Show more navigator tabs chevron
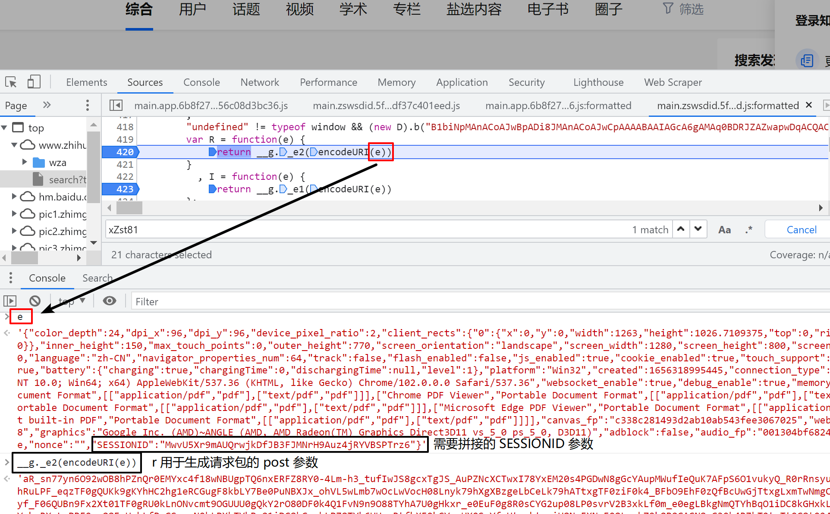The height and width of the screenshot is (514, 830). (47, 105)
